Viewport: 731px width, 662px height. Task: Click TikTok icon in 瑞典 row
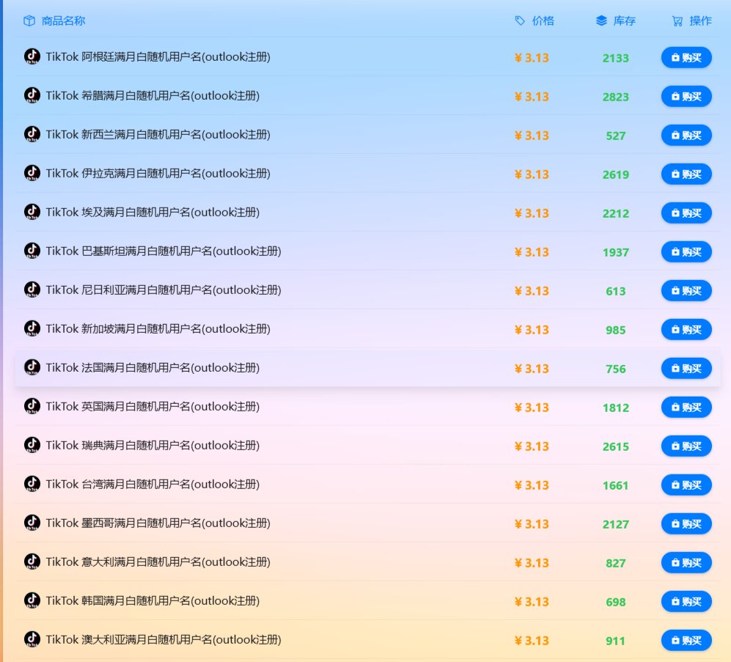click(x=32, y=445)
